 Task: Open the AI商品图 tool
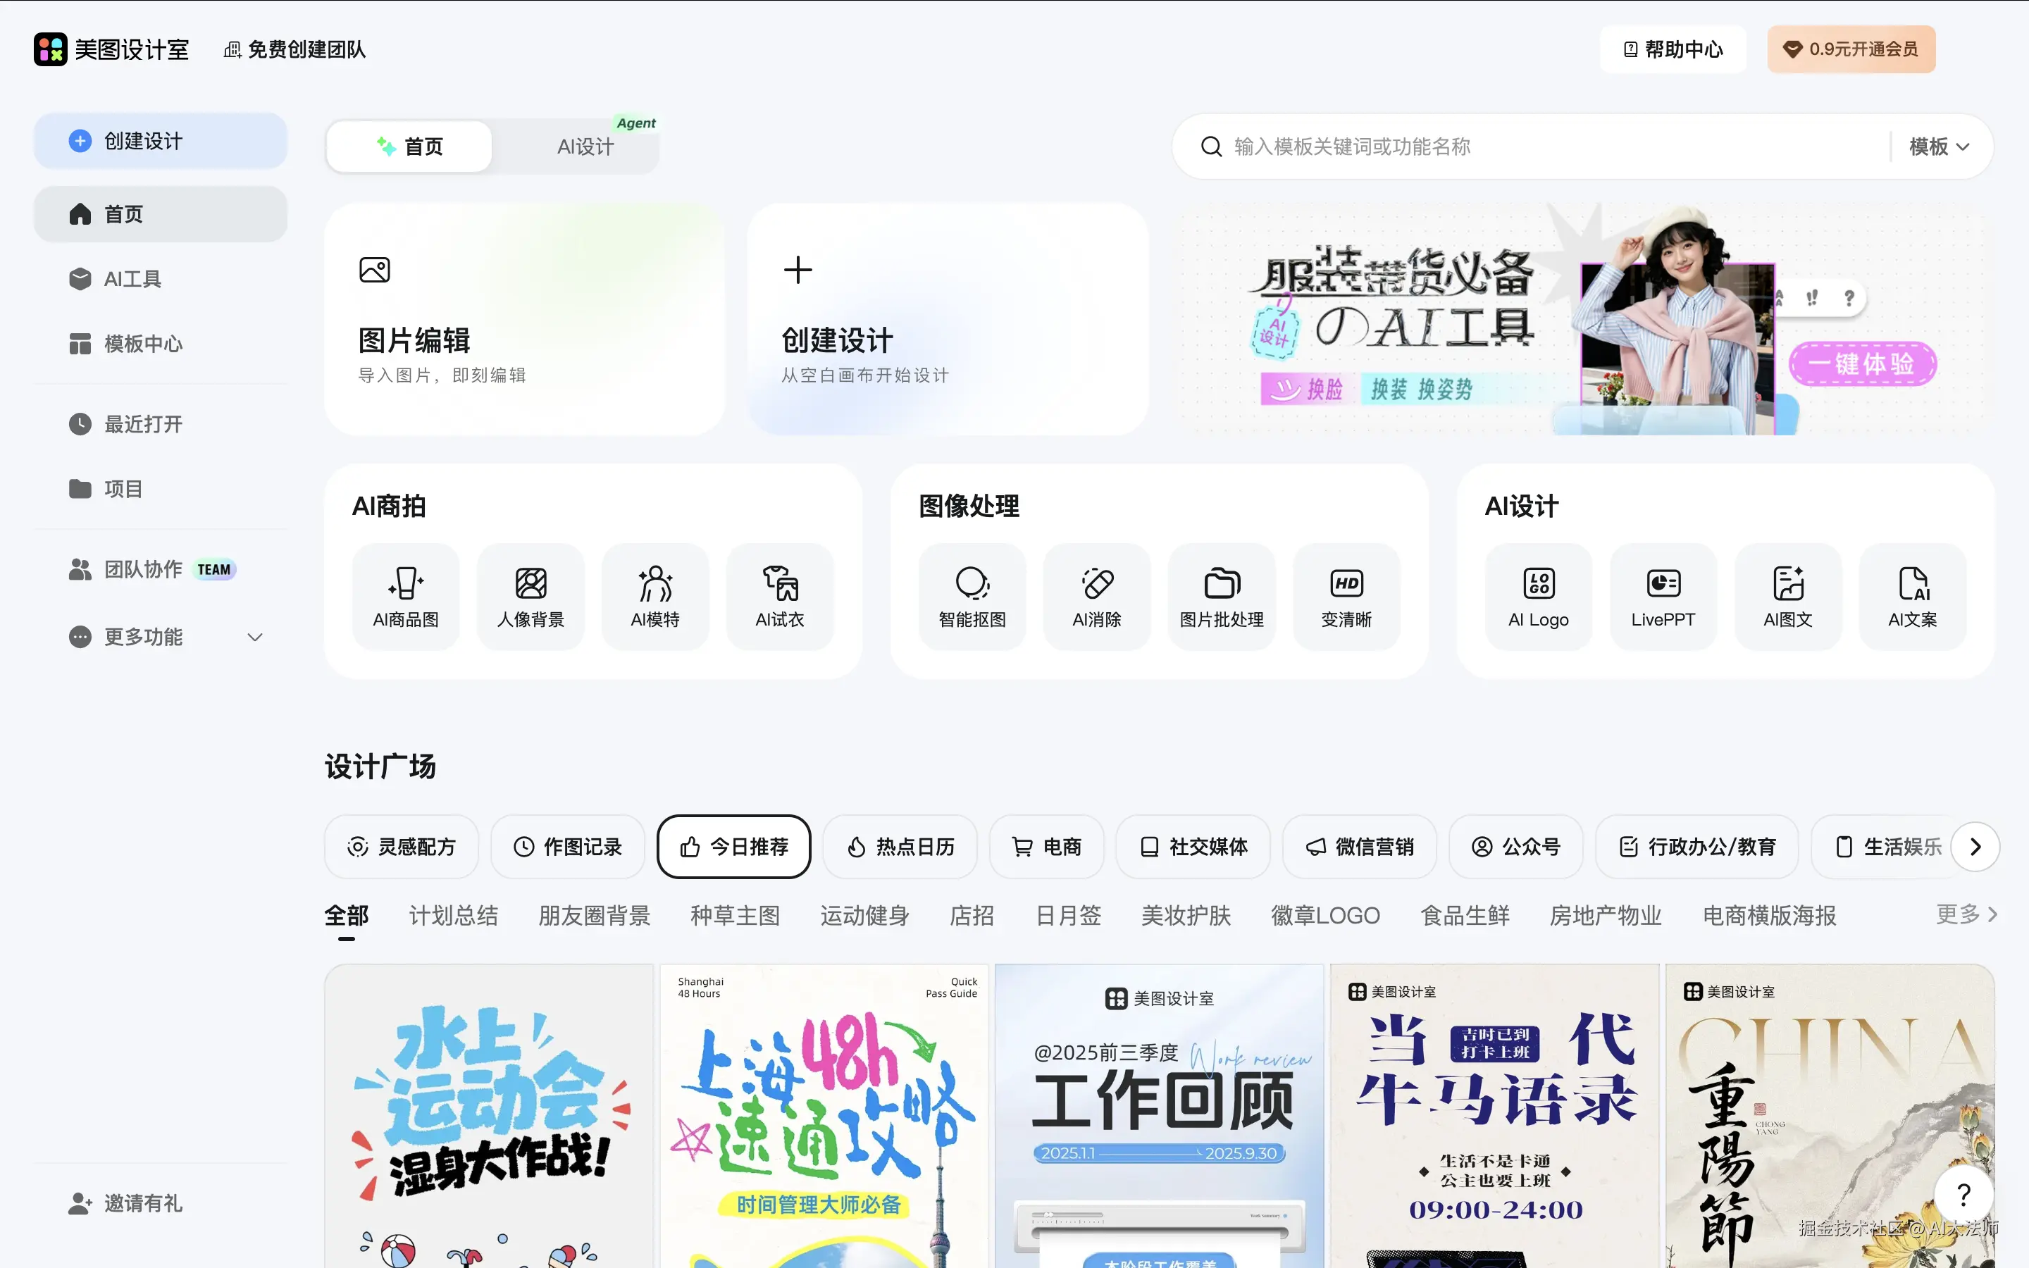406,596
